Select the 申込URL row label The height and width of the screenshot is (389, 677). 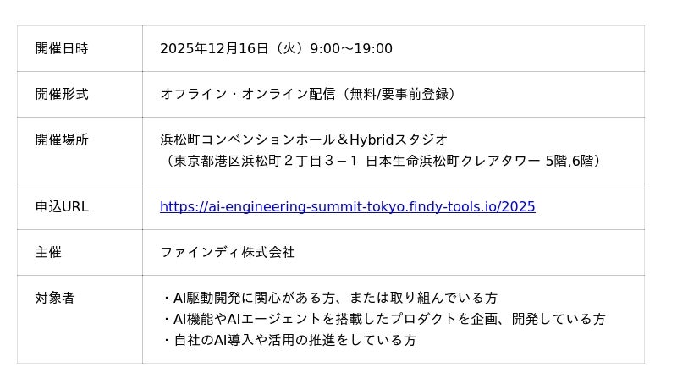[x=62, y=206]
